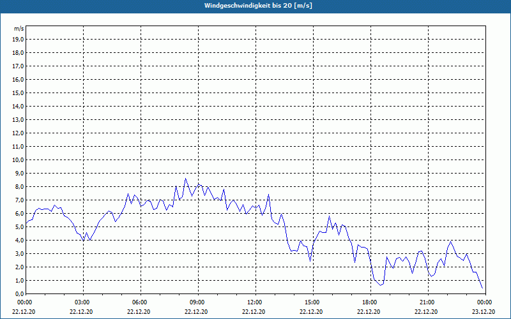Select the "12,0" axis tick label
The width and height of the screenshot is (511, 319).
(x=18, y=133)
